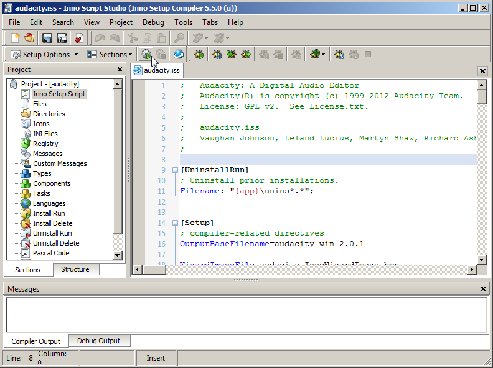Select the audacity.iss editor tab
Viewport: 493px width, 368px height.
[157, 70]
